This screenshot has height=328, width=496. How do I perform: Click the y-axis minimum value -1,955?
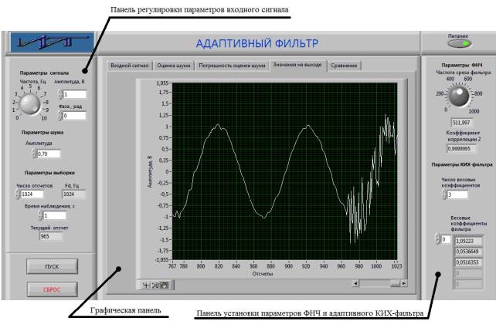(x=162, y=259)
